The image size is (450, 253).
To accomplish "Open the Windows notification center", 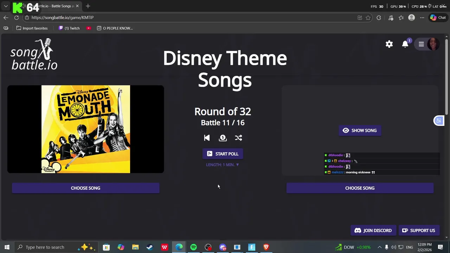I will tap(441, 247).
